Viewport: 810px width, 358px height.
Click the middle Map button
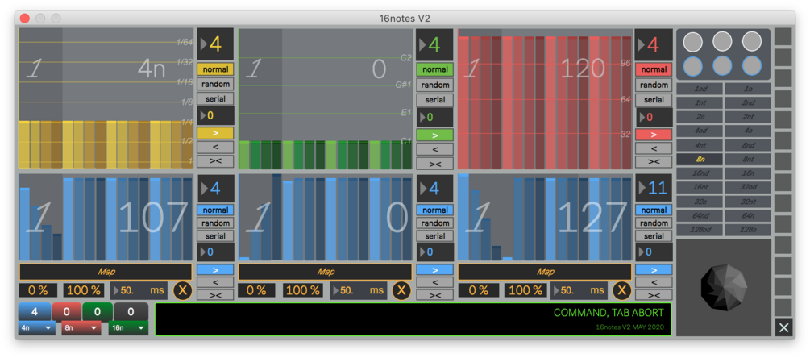coord(325,272)
